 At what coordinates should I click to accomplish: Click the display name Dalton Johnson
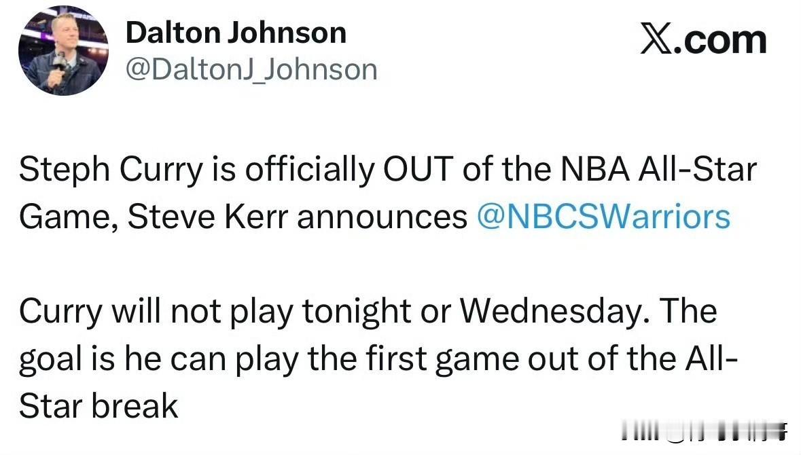click(236, 32)
